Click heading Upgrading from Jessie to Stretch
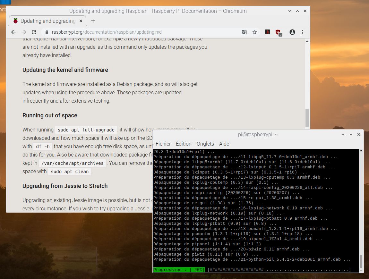Screen dimensions: 369x279 [65, 186]
